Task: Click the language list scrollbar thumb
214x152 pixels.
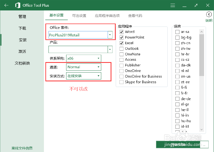Action: tap(202, 55)
